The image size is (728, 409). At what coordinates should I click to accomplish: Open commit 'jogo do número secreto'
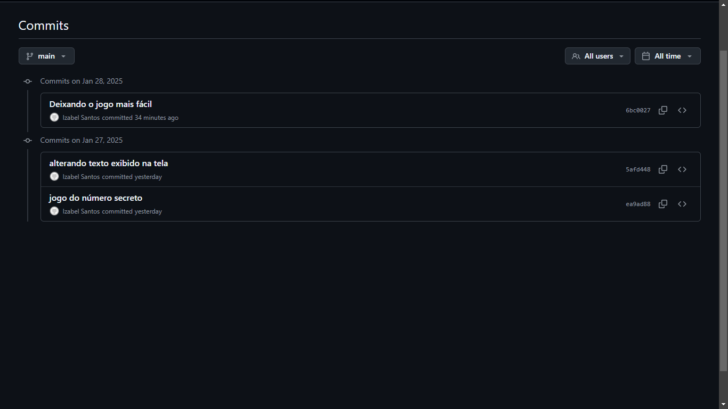[x=96, y=198]
